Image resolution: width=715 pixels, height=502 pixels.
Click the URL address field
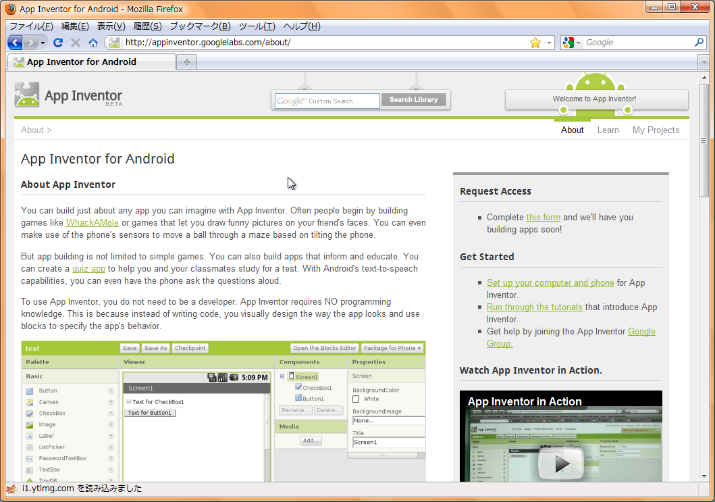[325, 43]
